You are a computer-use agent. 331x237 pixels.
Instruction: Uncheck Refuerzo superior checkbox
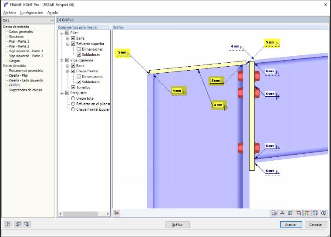click(x=73, y=44)
